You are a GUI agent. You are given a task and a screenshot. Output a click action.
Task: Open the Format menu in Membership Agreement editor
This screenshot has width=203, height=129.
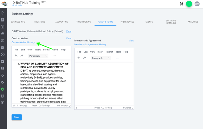[109, 52]
